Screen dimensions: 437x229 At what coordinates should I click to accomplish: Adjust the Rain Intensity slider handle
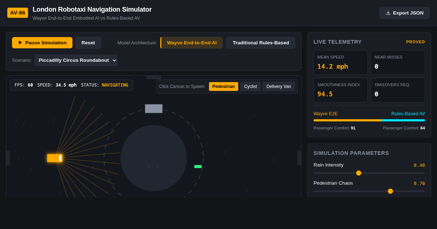[359, 173]
